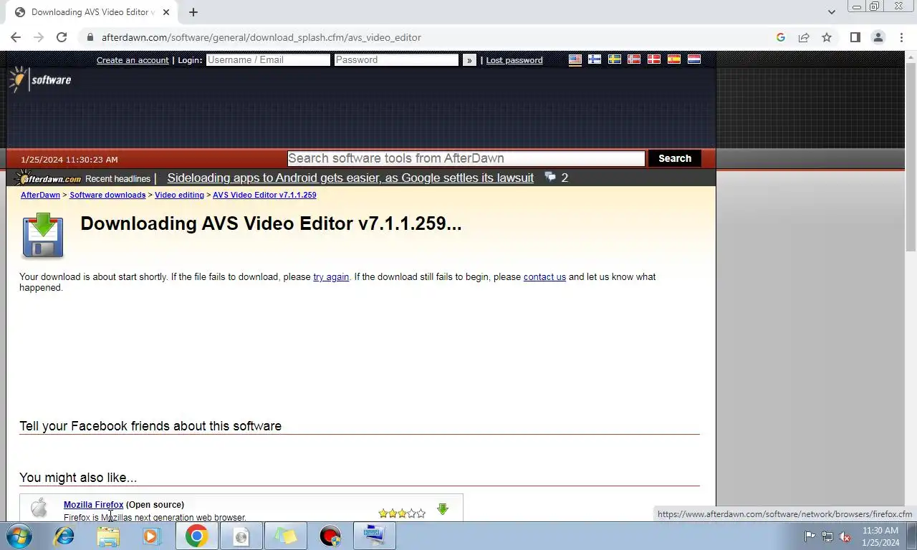
Task: Select the Danish flag icon
Action: 654,59
